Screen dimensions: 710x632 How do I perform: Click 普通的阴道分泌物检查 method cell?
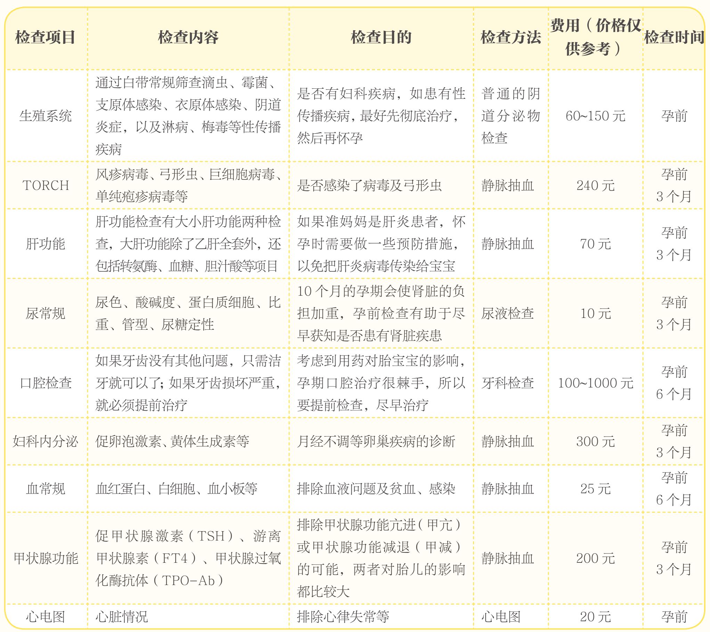[x=511, y=116]
